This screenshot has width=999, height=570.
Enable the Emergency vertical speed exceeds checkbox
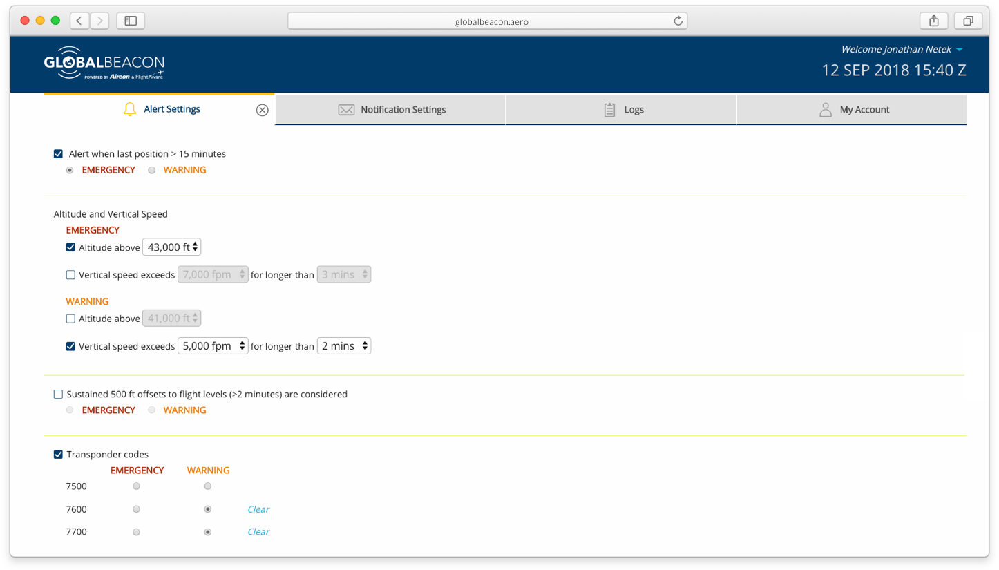[x=70, y=275]
